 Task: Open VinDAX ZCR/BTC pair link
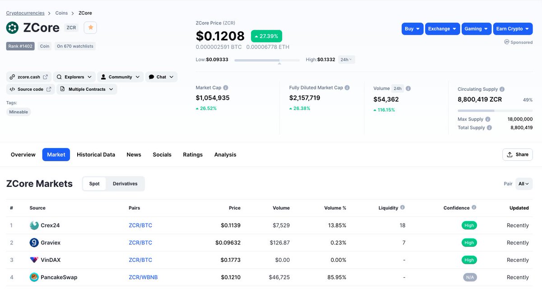pyautogui.click(x=140, y=260)
